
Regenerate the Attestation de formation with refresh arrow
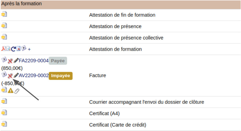click(13, 49)
